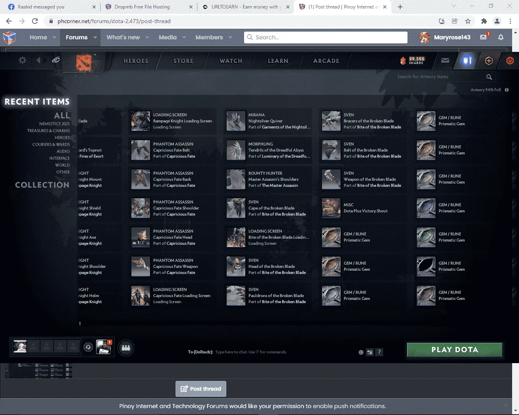Viewport: 519px width, 415px height.
Task: Select the INTERFACE category
Action: click(x=60, y=158)
